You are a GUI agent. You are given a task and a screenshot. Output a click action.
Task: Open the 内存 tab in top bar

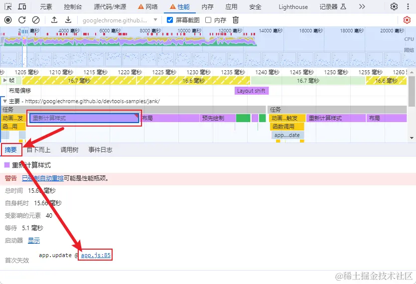pyautogui.click(x=207, y=7)
